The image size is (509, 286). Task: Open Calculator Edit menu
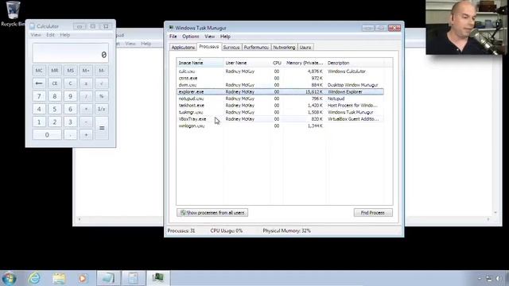pyautogui.click(x=50, y=35)
